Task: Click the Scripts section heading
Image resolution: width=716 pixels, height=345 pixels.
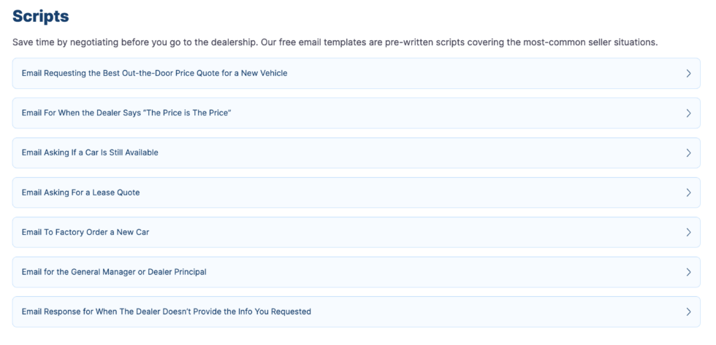Action: coord(41,16)
